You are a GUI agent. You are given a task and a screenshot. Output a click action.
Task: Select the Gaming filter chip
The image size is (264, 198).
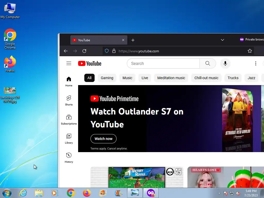pos(107,78)
